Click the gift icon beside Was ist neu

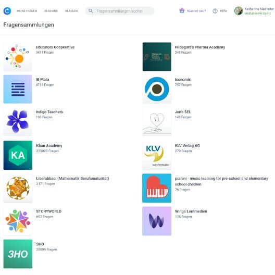point(182,11)
